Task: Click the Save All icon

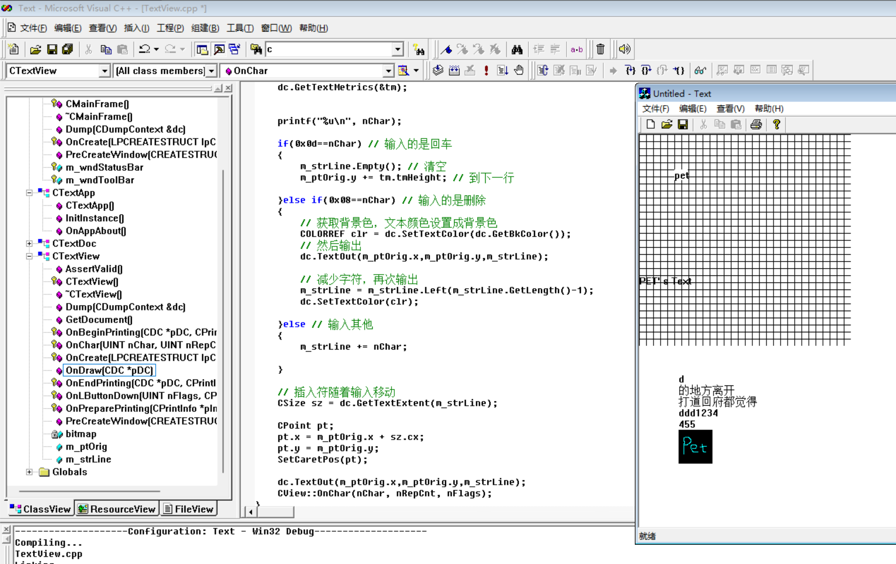Action: pyautogui.click(x=68, y=49)
